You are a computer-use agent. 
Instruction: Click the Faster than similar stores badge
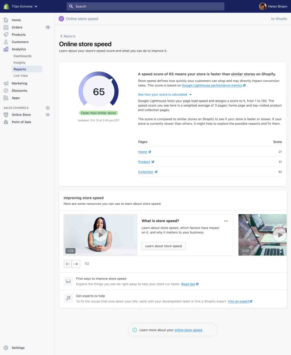click(x=99, y=113)
